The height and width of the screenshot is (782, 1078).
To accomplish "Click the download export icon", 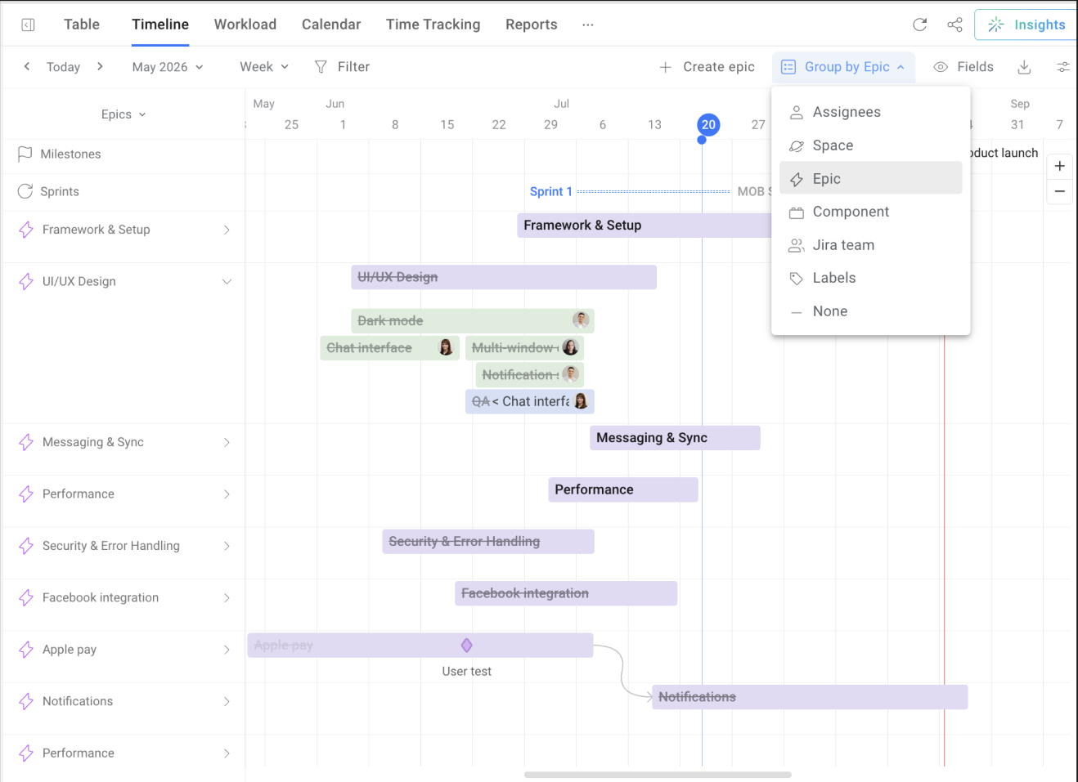I will (1024, 67).
